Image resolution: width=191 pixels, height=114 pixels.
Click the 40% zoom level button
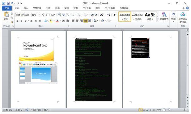(x=159, y=110)
